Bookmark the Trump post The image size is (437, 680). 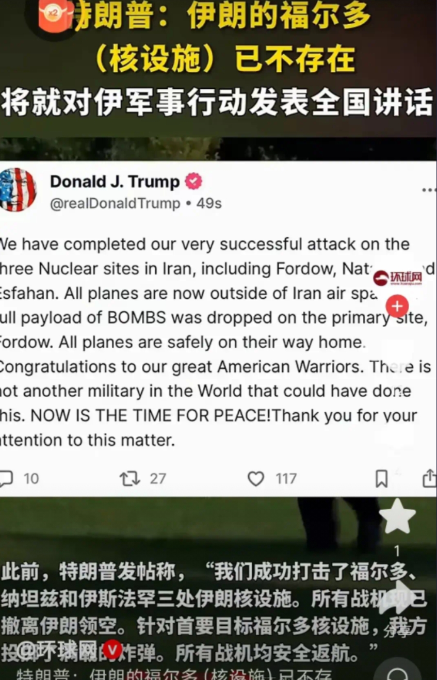(x=381, y=478)
